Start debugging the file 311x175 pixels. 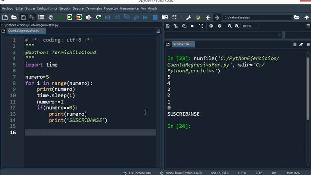(x=108, y=17)
